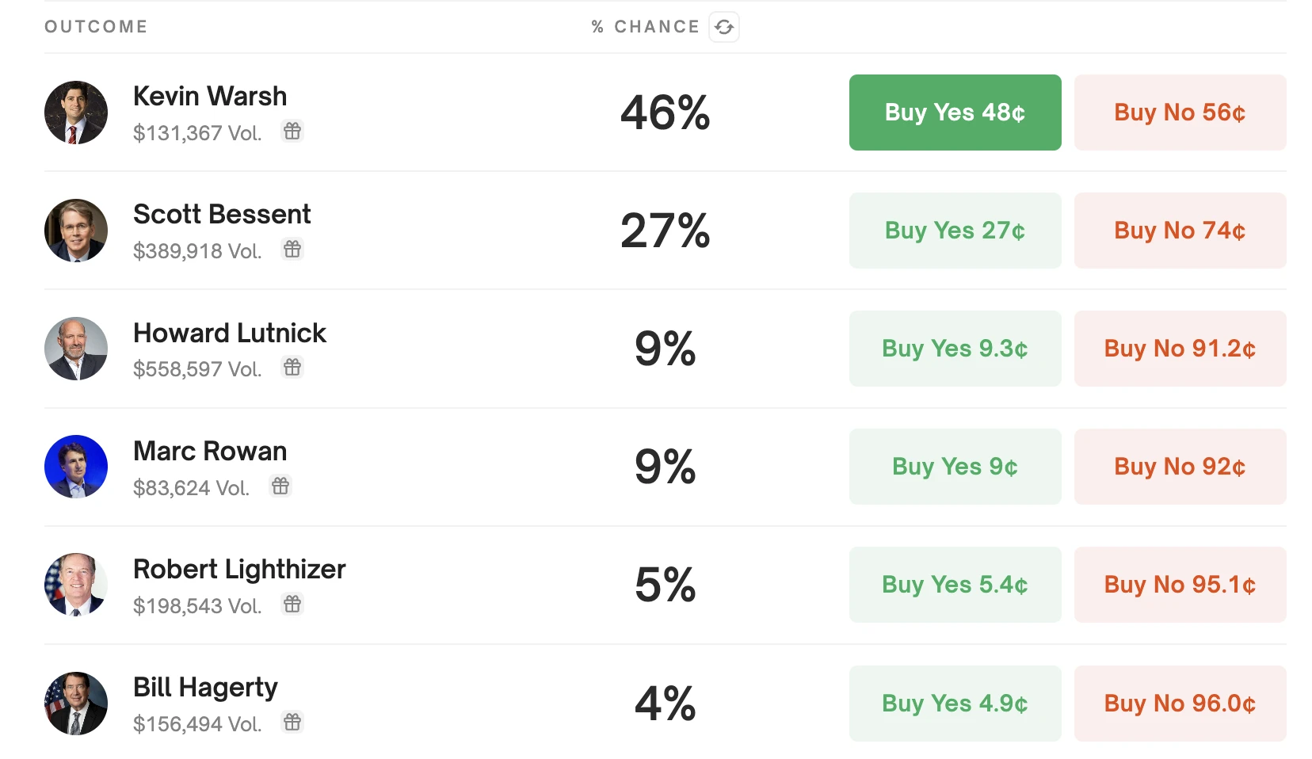Viewport: 1312px width, 759px height.
Task: Click the gift icon under Kevin Warsh
Action: click(292, 132)
